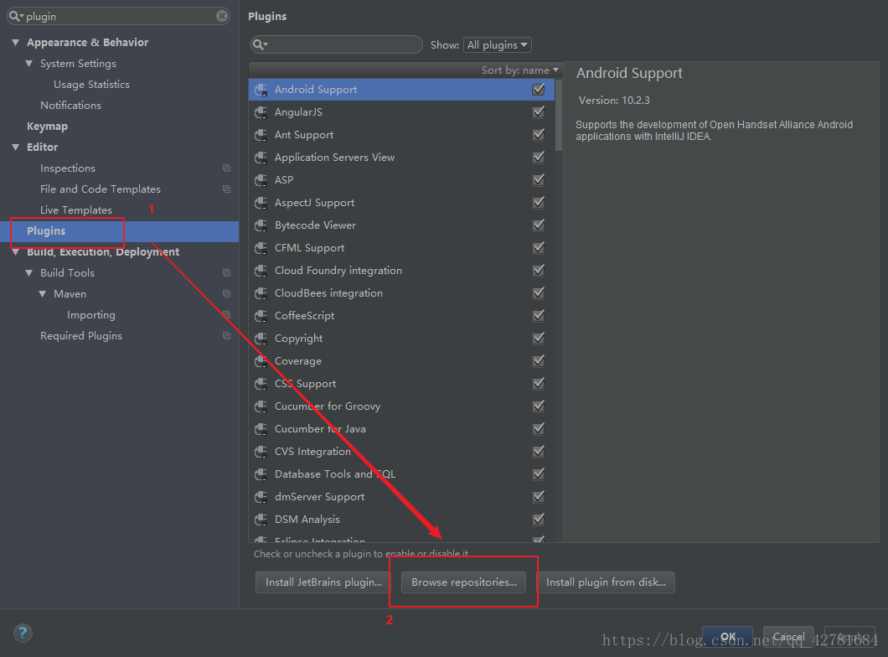The image size is (888, 657).
Task: Click the settings search magnifier icon
Action: point(15,16)
